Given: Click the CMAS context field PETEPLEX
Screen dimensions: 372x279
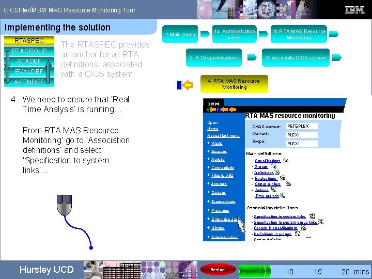Looking at the screenshot, I should pyautogui.click(x=302, y=126).
